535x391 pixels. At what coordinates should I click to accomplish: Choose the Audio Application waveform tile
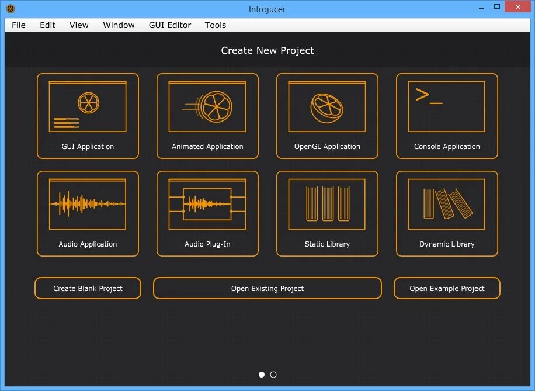[88, 213]
